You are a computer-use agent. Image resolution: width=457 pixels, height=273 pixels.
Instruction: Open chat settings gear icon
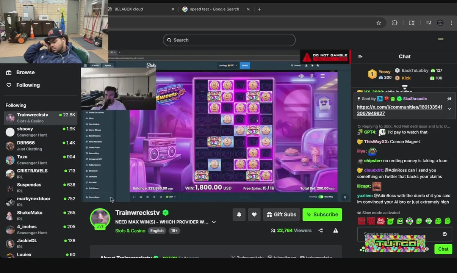click(x=427, y=249)
